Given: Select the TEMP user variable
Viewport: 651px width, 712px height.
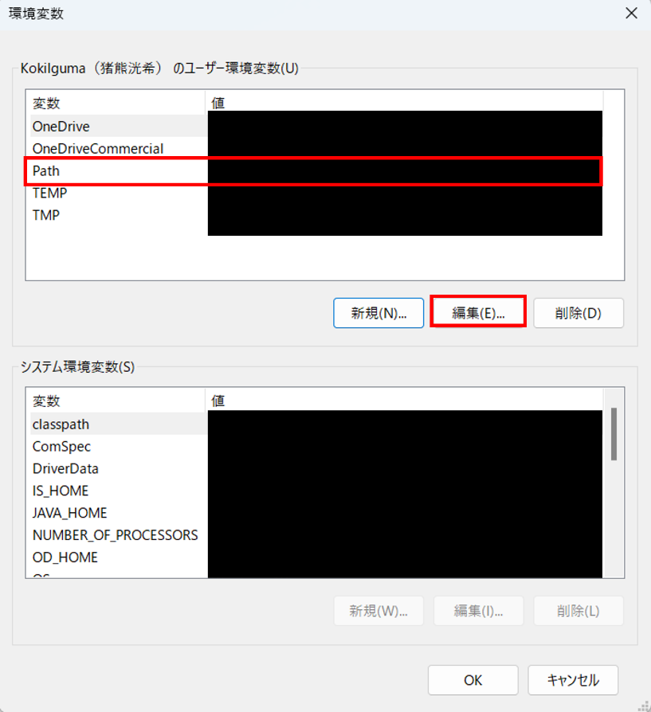Looking at the screenshot, I should 316,193.
